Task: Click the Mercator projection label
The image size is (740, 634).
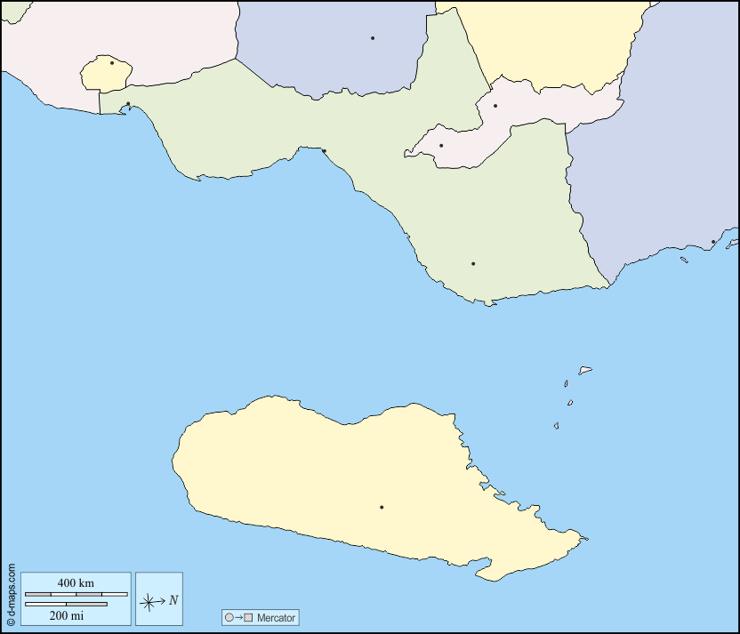Action: click(276, 617)
